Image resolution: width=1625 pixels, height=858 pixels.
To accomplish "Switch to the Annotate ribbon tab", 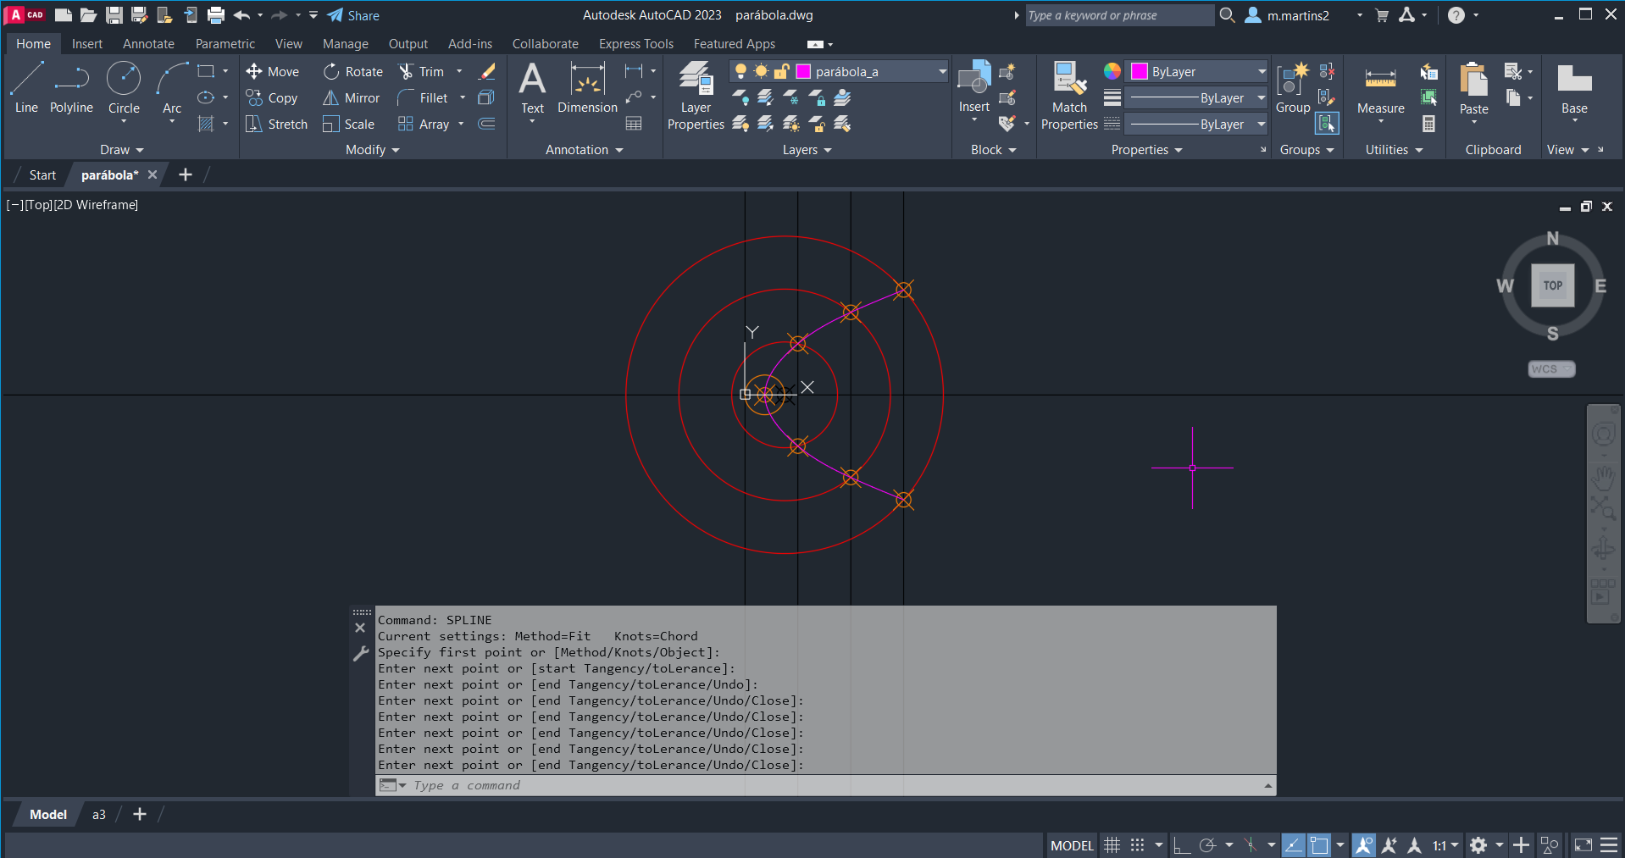I will [148, 44].
